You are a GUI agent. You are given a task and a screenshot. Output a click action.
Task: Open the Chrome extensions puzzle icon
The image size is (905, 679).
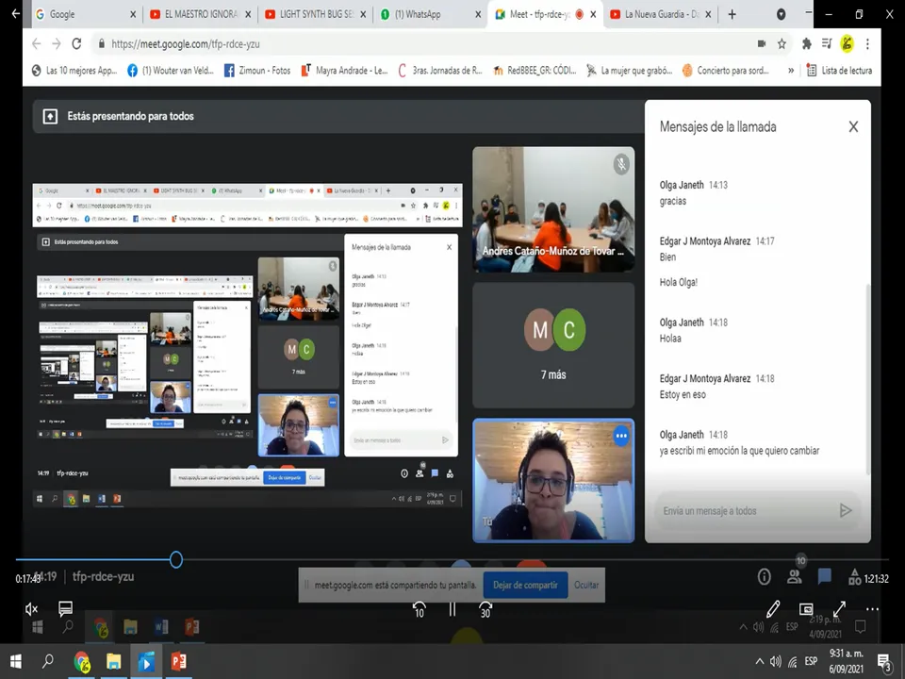(807, 44)
